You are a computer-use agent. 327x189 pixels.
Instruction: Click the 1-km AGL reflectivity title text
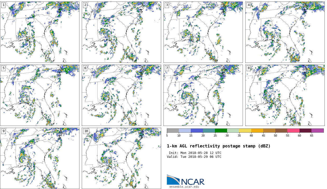pyautogui.click(x=219, y=146)
